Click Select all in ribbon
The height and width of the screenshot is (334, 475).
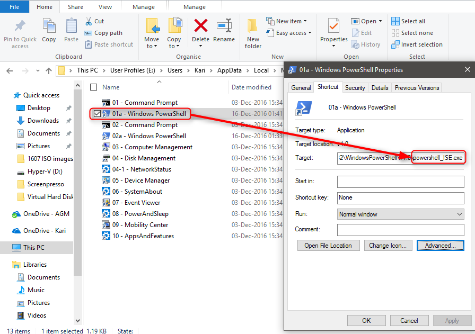click(x=408, y=21)
